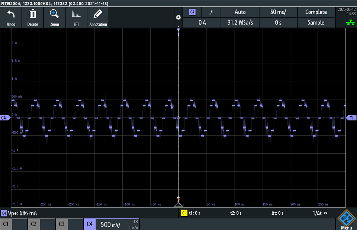Image resolution: width=357 pixels, height=230 pixels.
Task: Open the Sample acquisition mode setting
Action: point(316,23)
